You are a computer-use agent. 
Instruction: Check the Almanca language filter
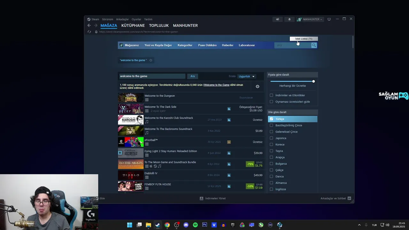[x=271, y=183]
